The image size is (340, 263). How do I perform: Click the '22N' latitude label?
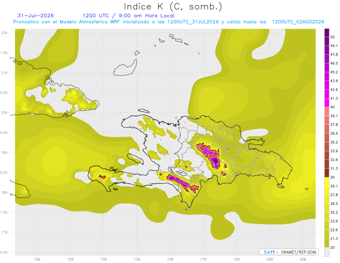pyautogui.click(x=5, y=33)
